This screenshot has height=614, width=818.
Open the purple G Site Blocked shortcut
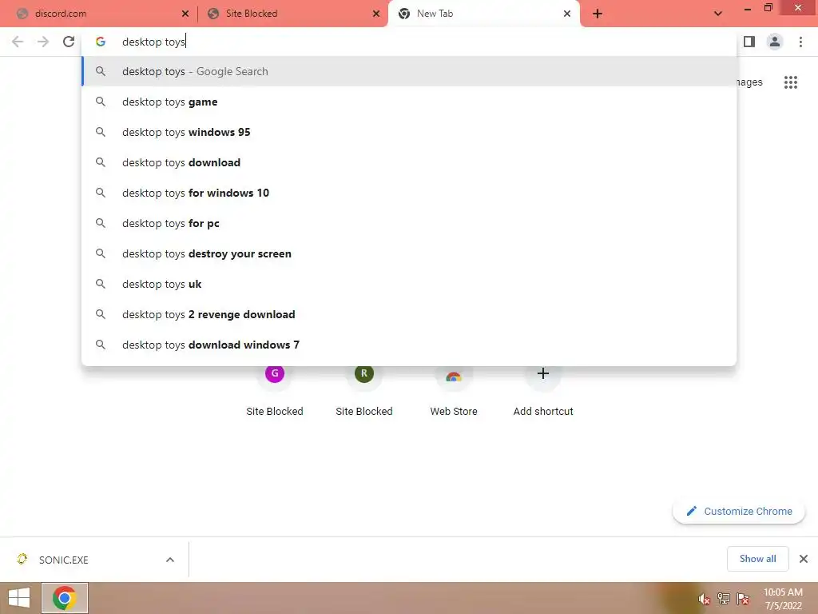coord(275,392)
